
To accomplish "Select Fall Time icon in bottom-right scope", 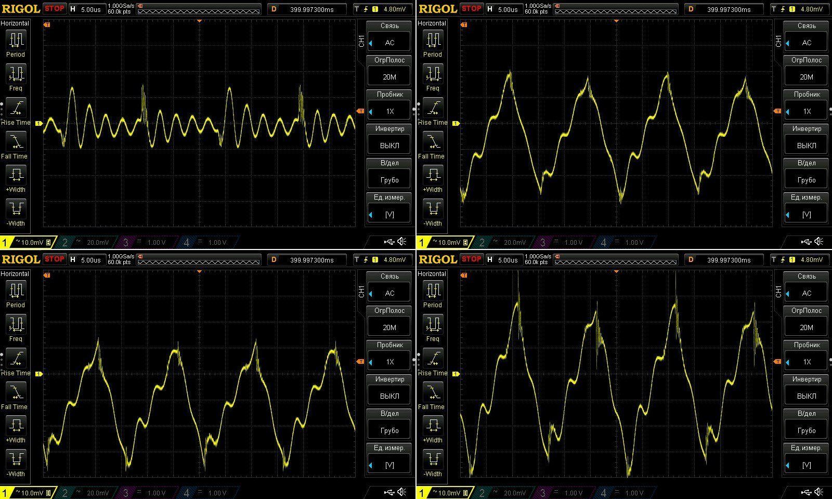I will pos(433,392).
